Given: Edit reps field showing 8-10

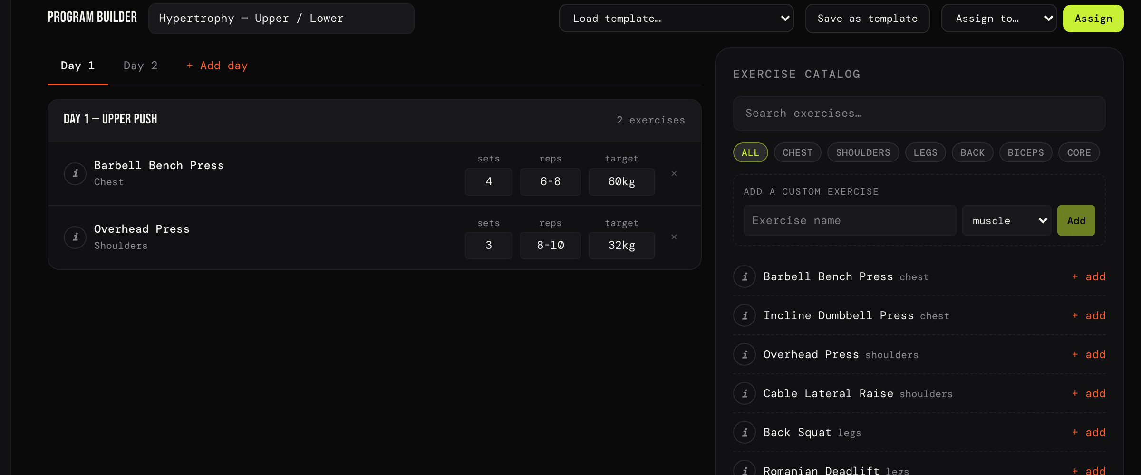Looking at the screenshot, I should 551,246.
